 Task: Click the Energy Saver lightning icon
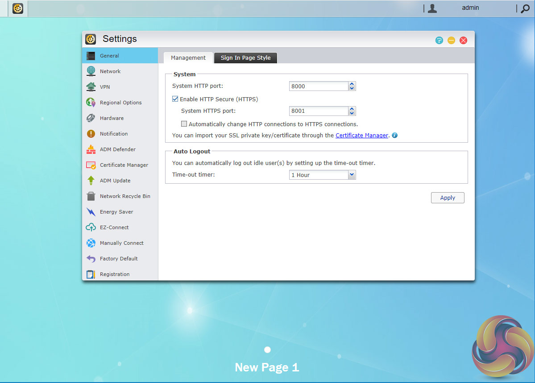coord(91,212)
